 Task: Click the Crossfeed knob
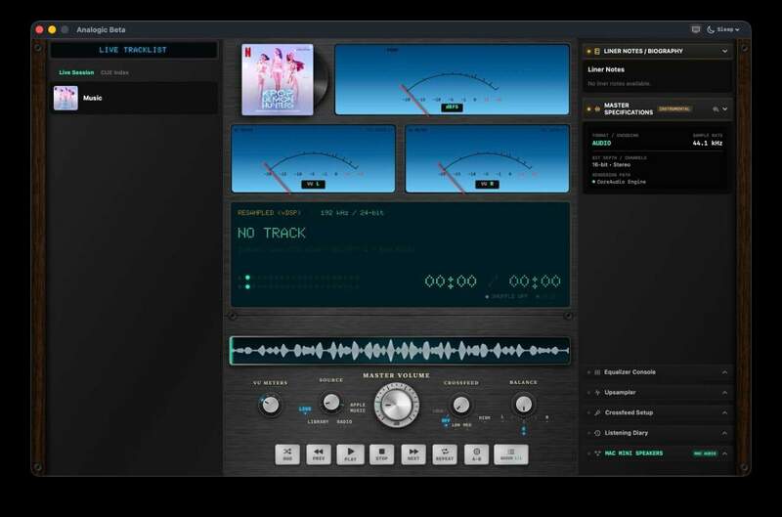460,405
